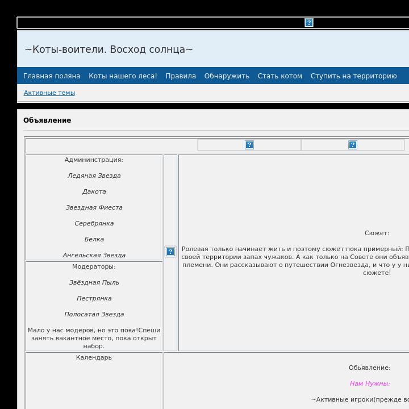The width and height of the screenshot is (409, 409).
Task: Click Ступить на территорию login link
Action: pyautogui.click(x=353, y=76)
